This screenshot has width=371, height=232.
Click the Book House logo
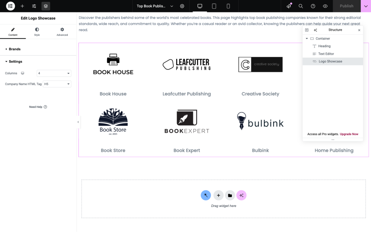click(x=113, y=64)
